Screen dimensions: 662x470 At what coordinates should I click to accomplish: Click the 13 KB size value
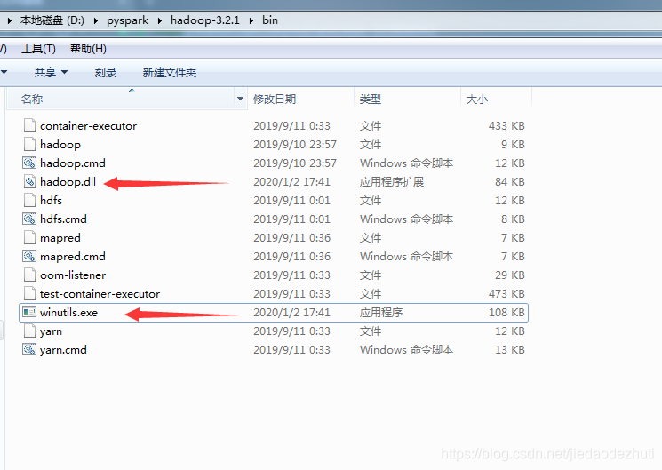(x=510, y=350)
